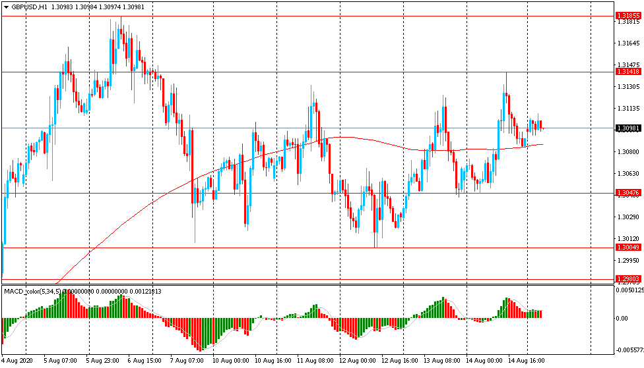Viewport: 644px width, 368px height.
Task: Click the 13 Aug 08:00 time label
Action: [442, 361]
